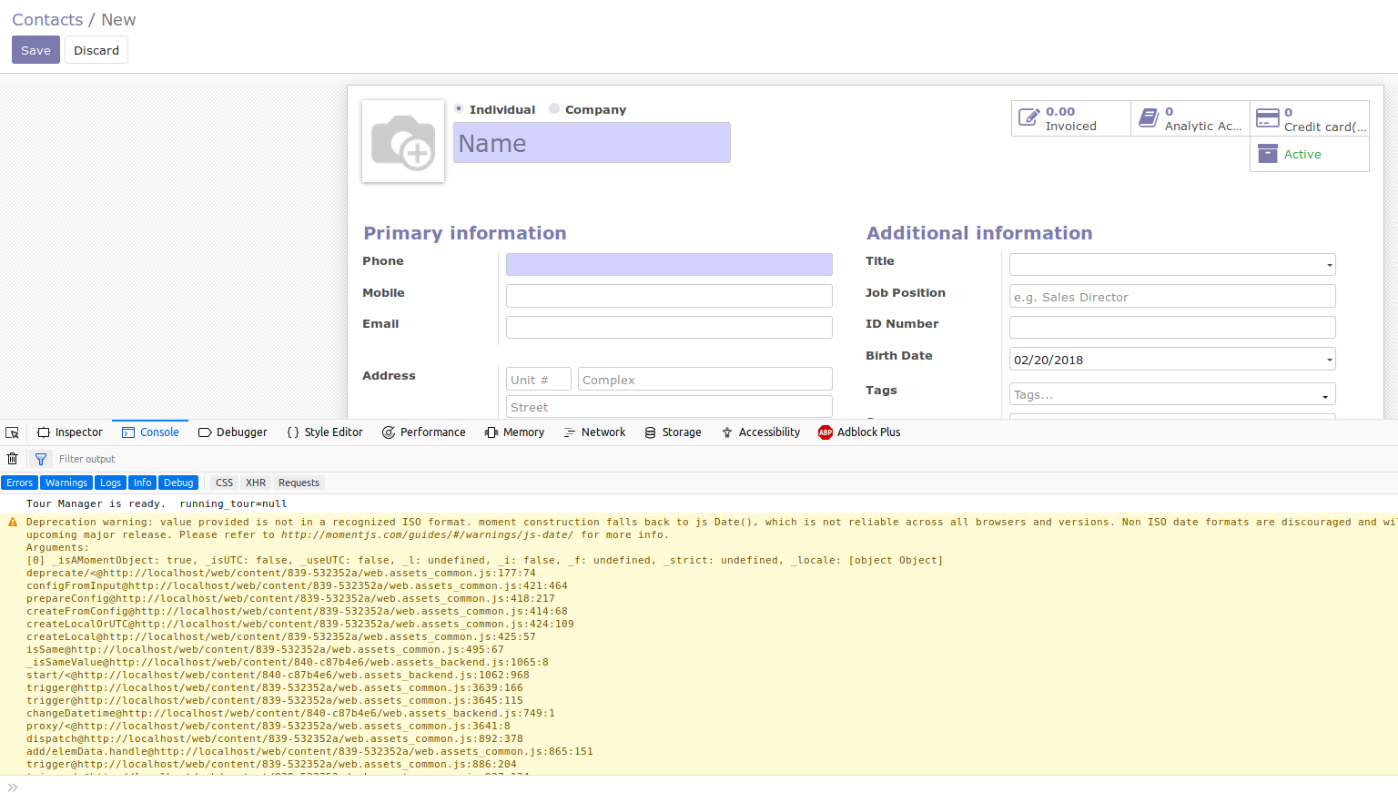Open Adblock Plus in the DevTools toolbar
Image resolution: width=1398 pixels, height=793 pixels.
[x=859, y=432]
